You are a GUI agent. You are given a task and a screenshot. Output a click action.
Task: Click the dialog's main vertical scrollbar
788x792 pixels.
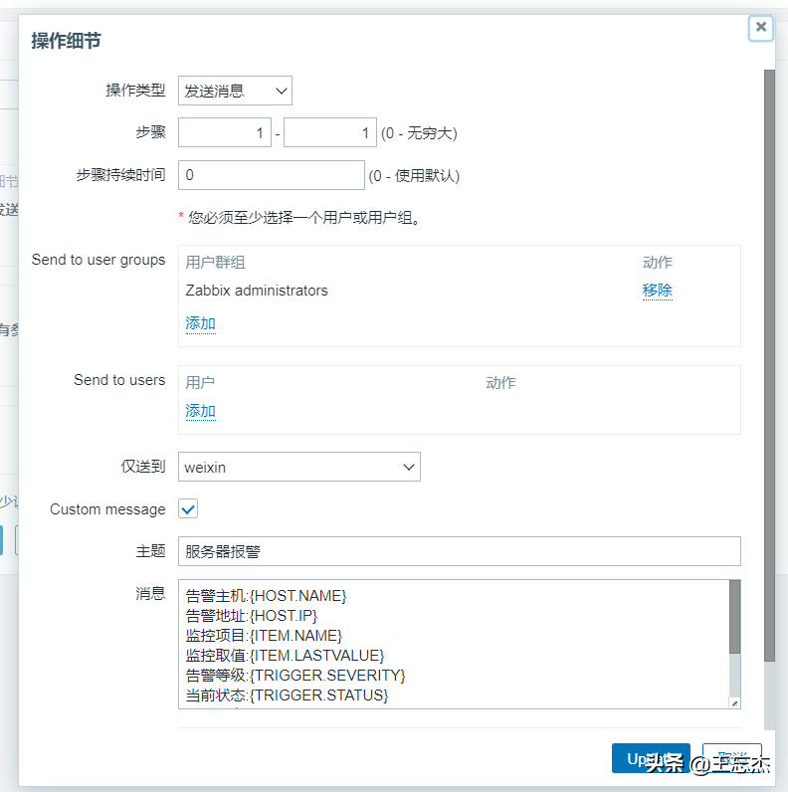769,366
